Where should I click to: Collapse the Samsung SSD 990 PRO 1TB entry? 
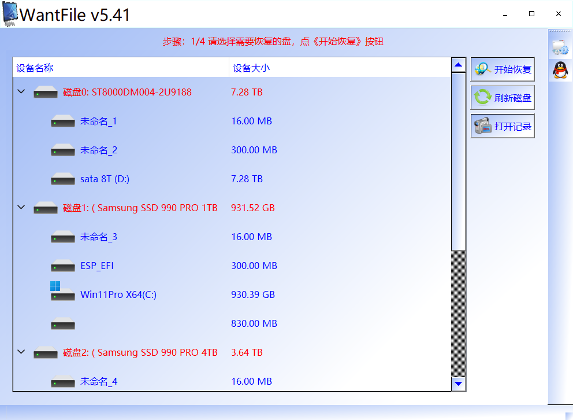(x=21, y=208)
